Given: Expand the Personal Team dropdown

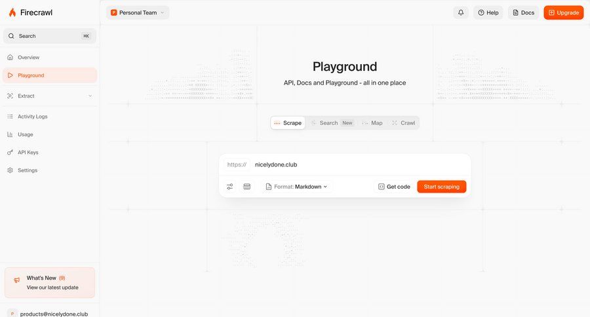Looking at the screenshot, I should [138, 12].
